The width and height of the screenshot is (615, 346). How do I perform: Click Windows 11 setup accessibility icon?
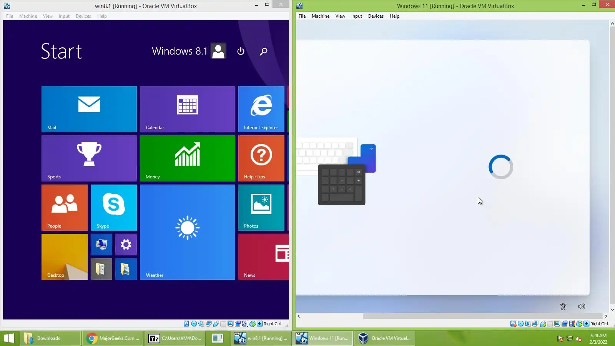click(x=563, y=306)
